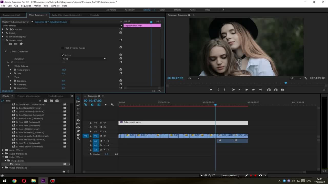328x184 pixels.
Task: Create 4-point polygon mask for Lumetri Color
Action: (x=16, y=44)
